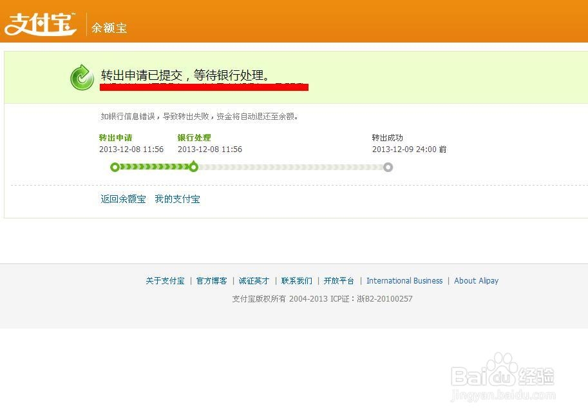Click the 转出成功 step label

(x=387, y=138)
